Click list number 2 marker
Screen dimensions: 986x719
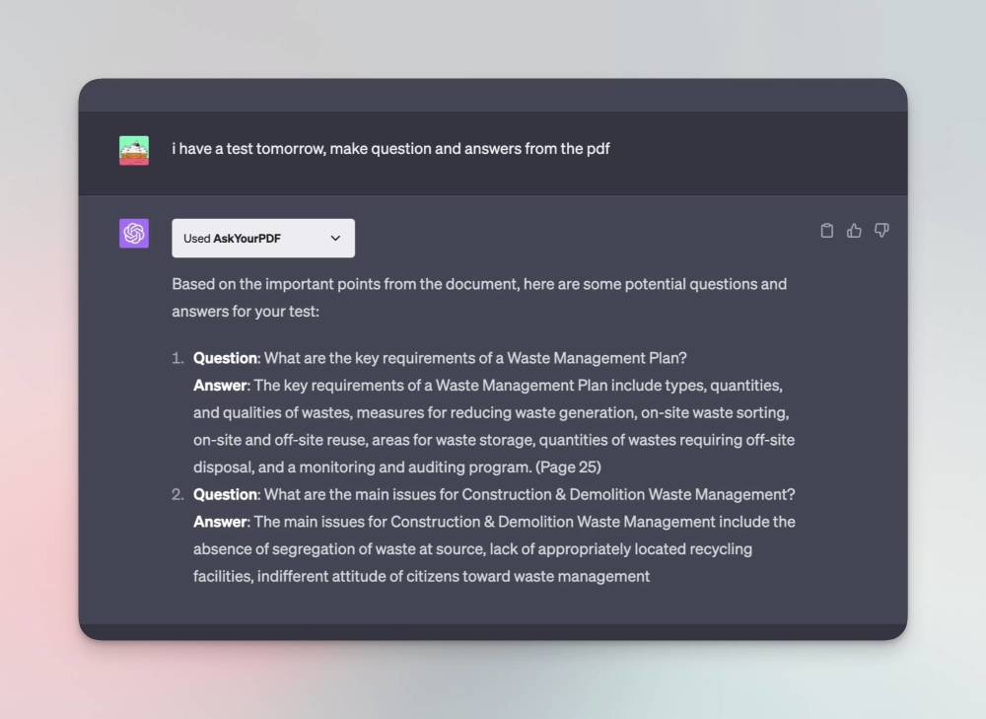177,494
